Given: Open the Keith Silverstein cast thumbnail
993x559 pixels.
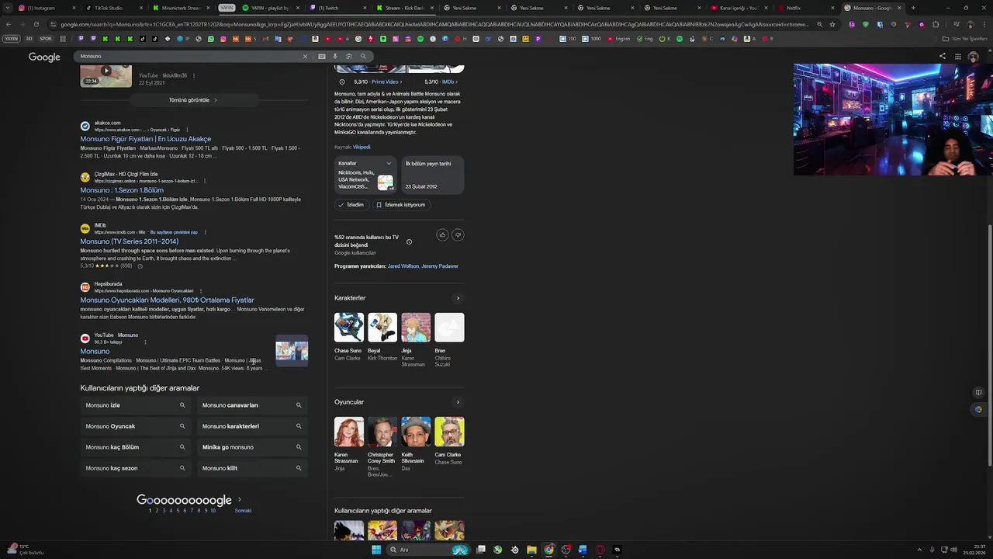Looking at the screenshot, I should (x=416, y=432).
